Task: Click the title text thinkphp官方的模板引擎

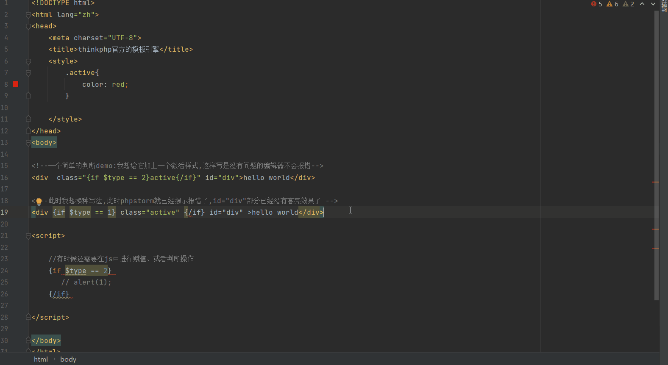Action: (x=119, y=50)
